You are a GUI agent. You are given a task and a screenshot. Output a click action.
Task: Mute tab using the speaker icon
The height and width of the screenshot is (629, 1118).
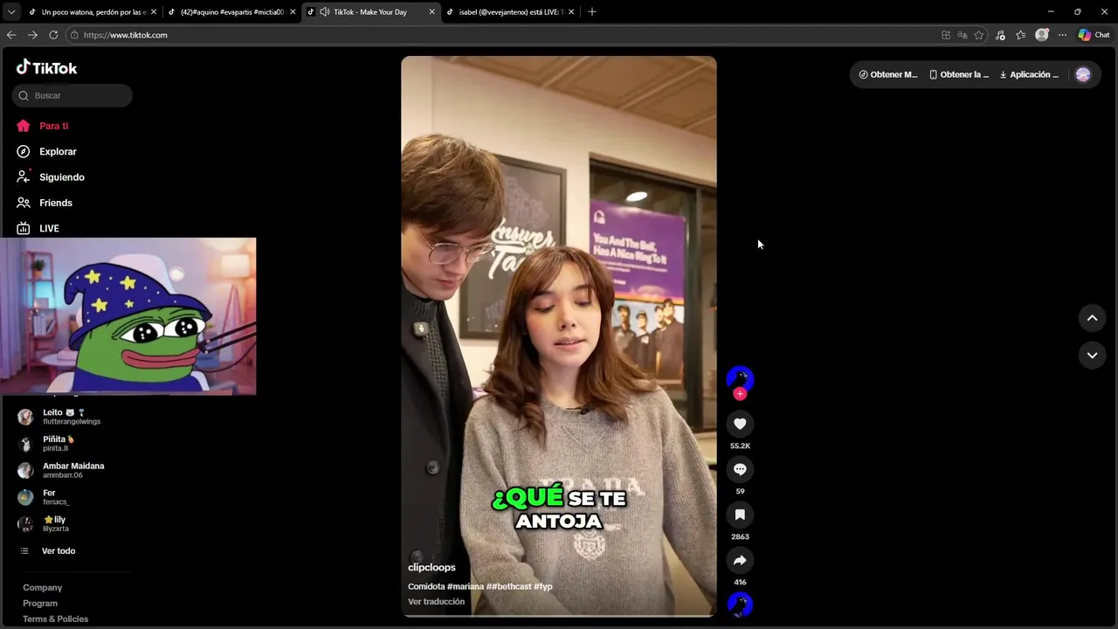click(325, 11)
